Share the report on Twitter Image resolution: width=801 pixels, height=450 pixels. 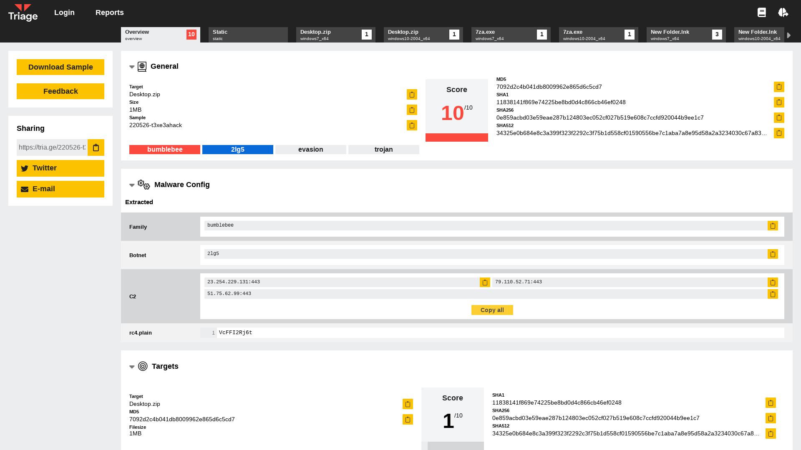click(60, 168)
